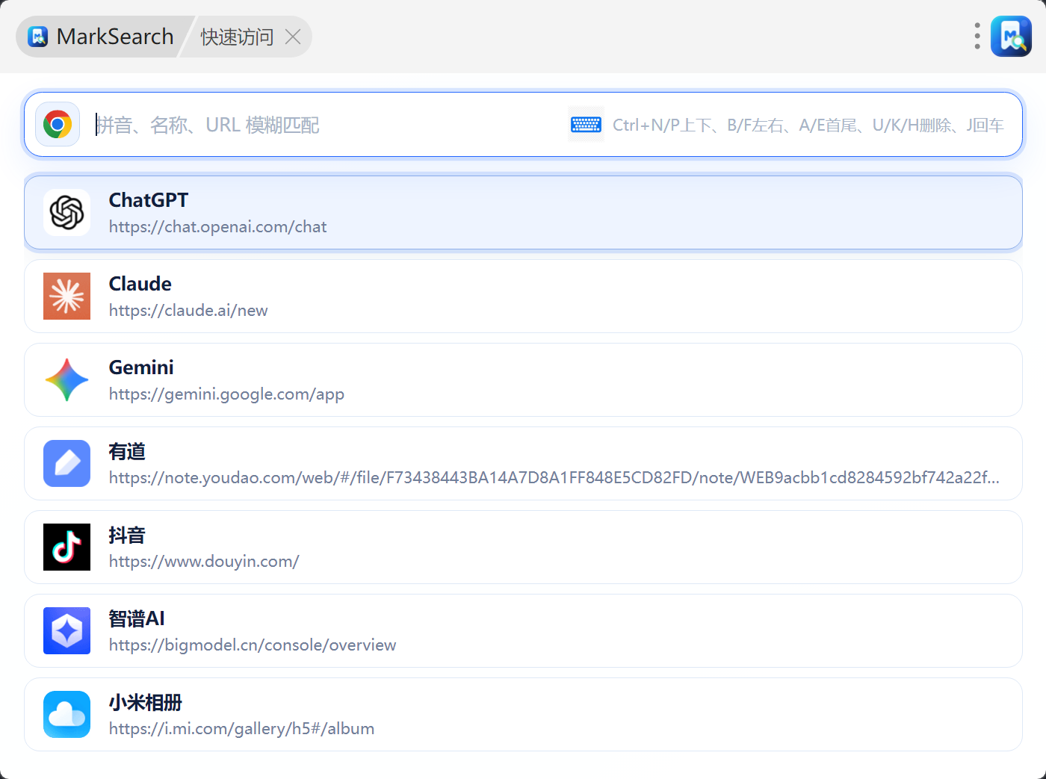Close the 快速访问 tab
This screenshot has width=1046, height=779.
(293, 37)
